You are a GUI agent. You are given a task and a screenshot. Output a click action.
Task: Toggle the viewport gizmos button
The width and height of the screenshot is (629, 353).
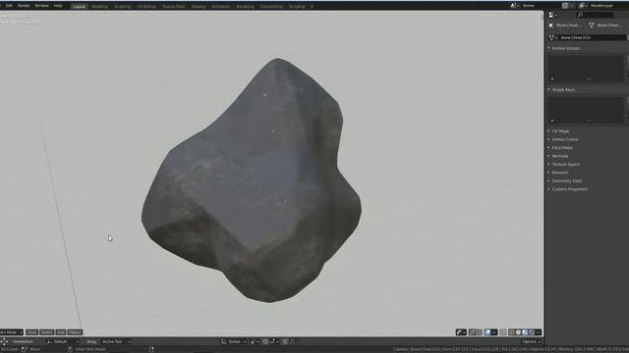472,332
